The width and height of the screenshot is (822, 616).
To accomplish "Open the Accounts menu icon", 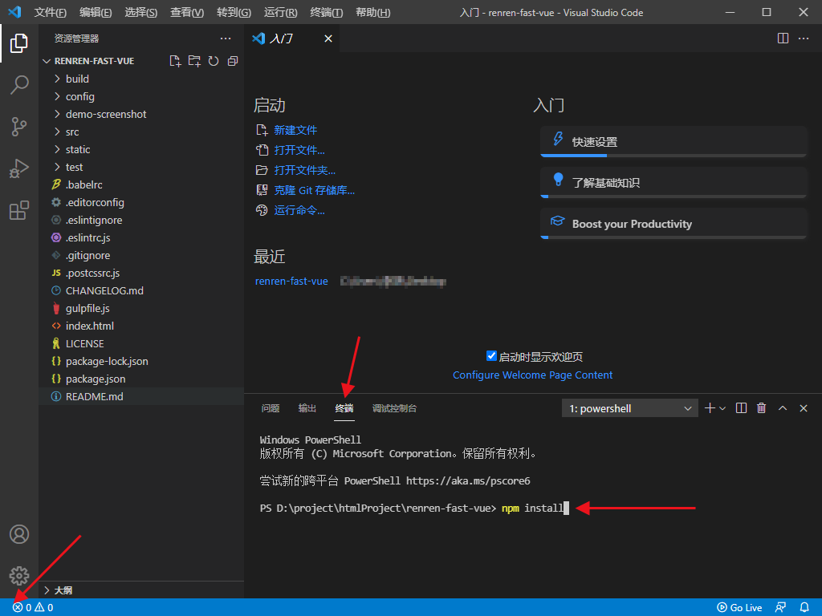I will pos(19,534).
